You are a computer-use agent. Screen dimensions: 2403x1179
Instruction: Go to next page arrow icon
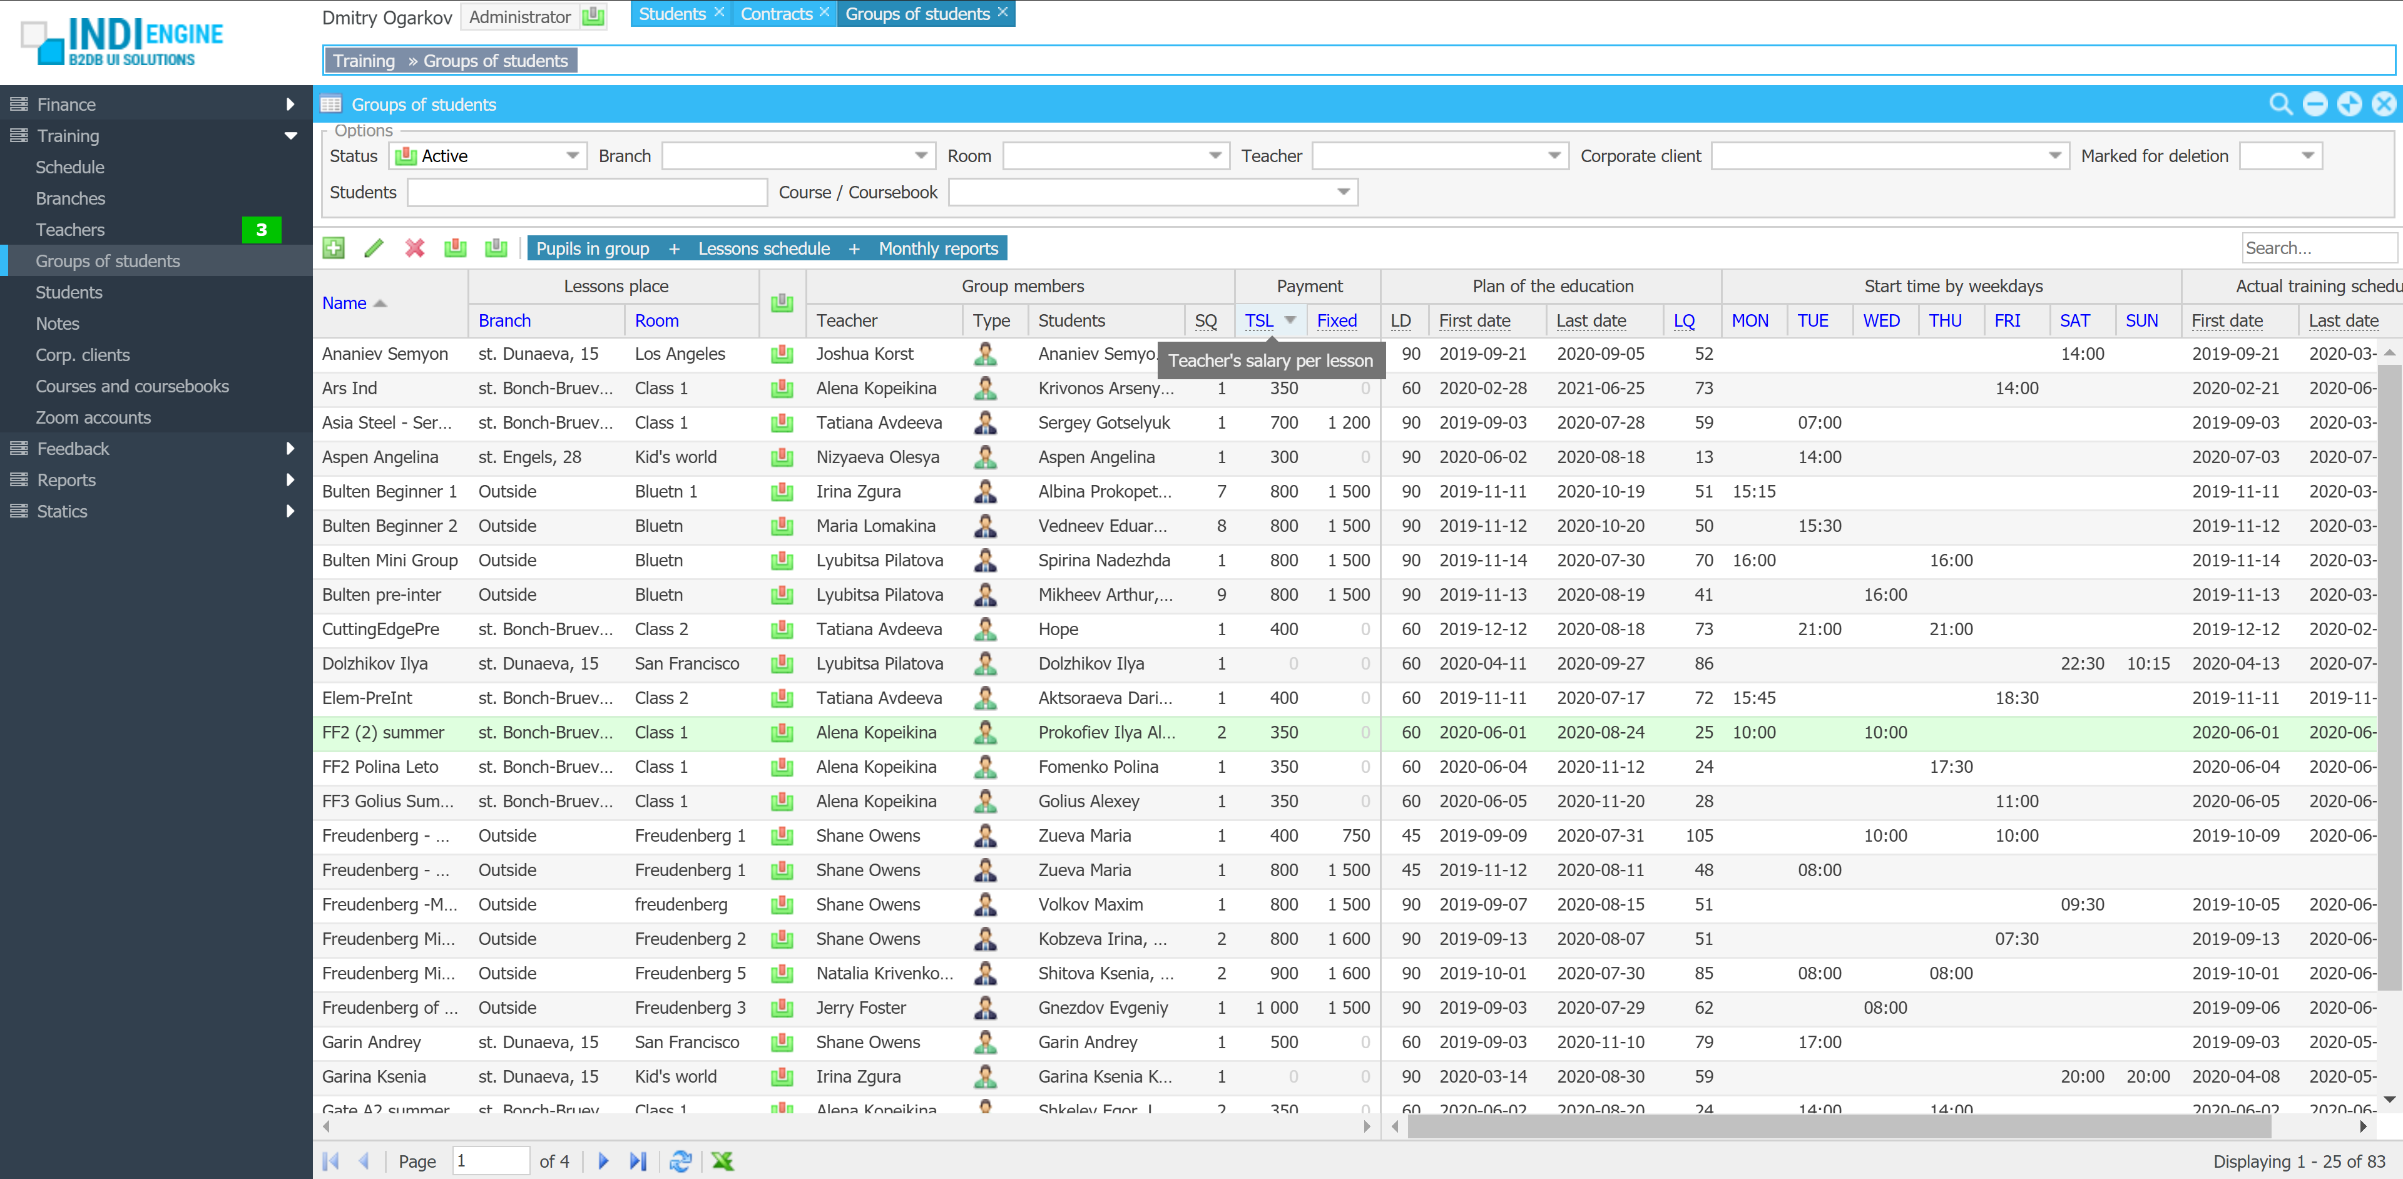point(603,1160)
